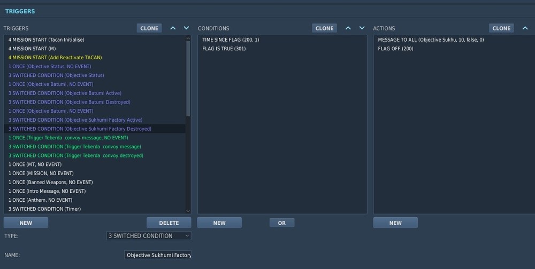Insert an OR between conditions
Screen dimensions: 535x269
[282, 223]
